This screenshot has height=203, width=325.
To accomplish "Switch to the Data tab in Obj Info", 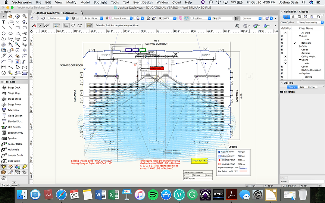I will pyautogui.click(x=301, y=87).
